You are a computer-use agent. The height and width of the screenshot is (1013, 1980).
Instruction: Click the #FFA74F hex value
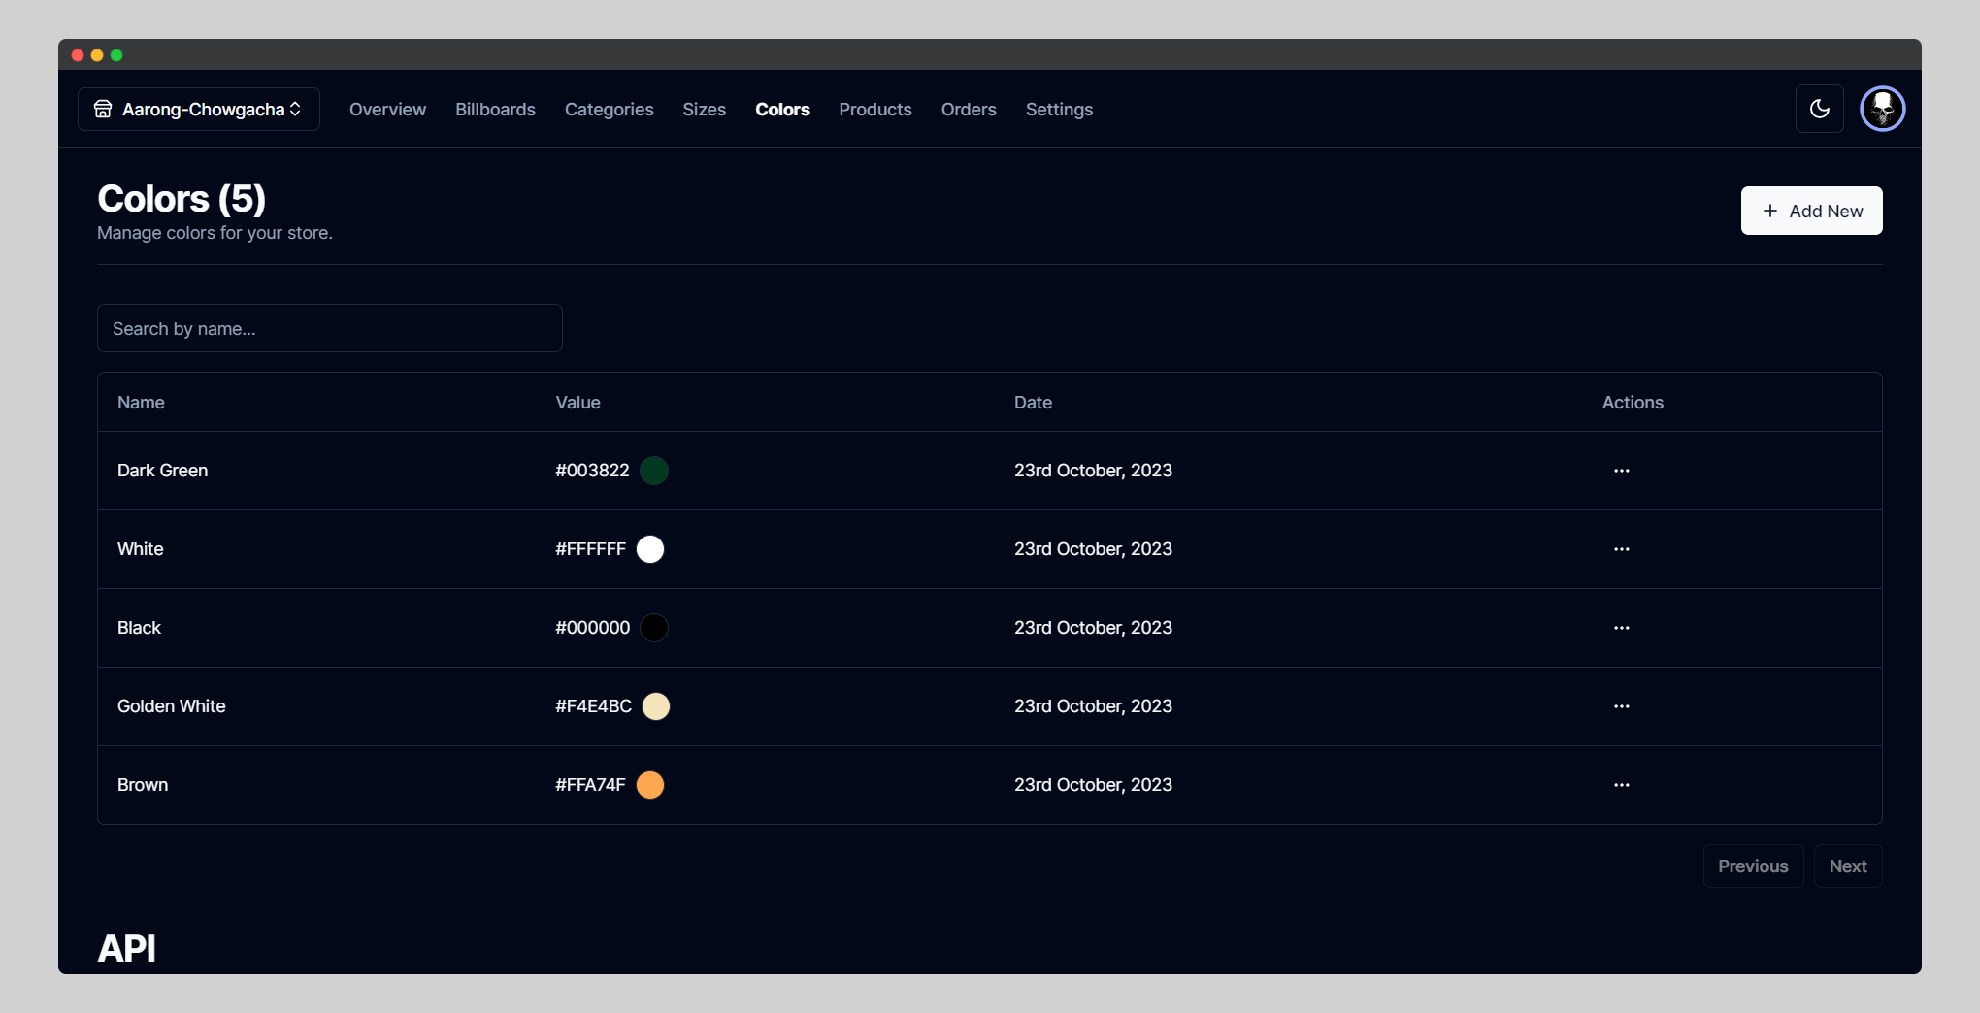click(590, 785)
